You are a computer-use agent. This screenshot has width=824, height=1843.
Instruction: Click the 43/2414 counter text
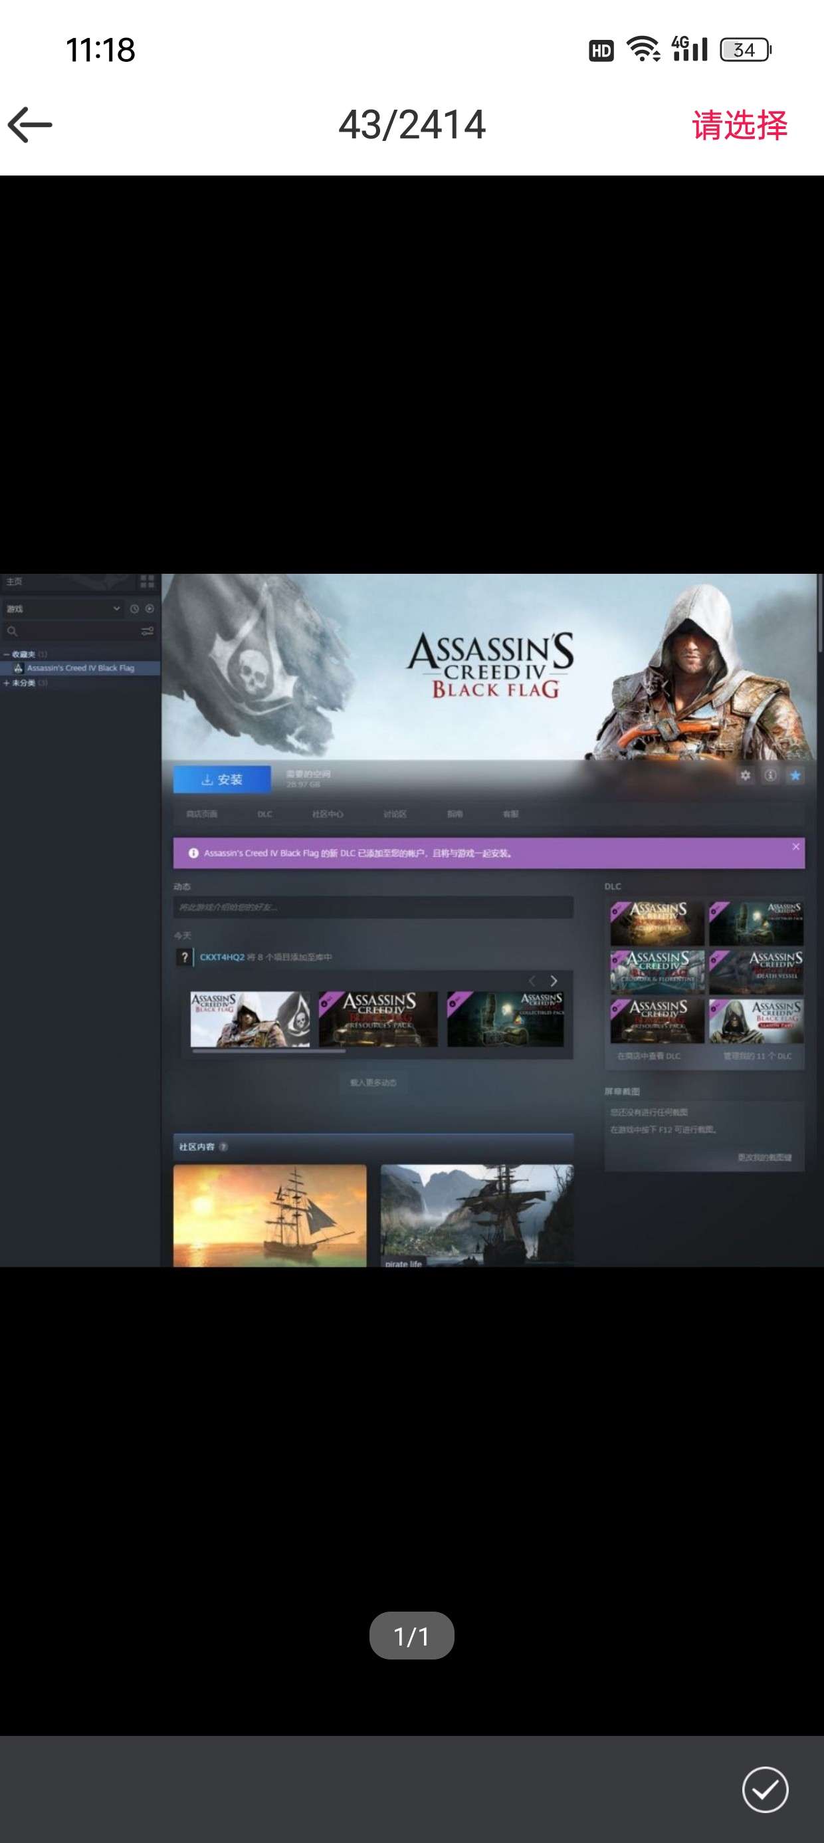[412, 124]
